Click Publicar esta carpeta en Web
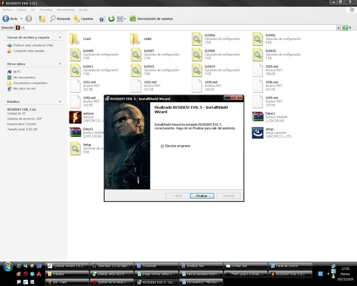 (x=33, y=45)
